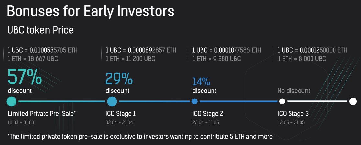
Task: Click the small blue ICO Stage 2 dot
Action: (194, 101)
